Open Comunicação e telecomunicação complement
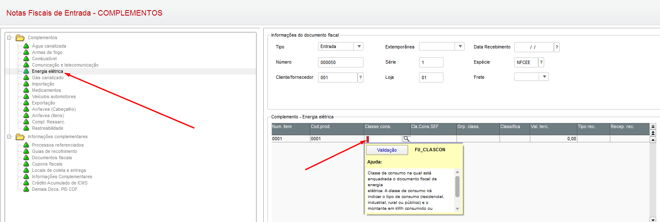 pos(65,65)
